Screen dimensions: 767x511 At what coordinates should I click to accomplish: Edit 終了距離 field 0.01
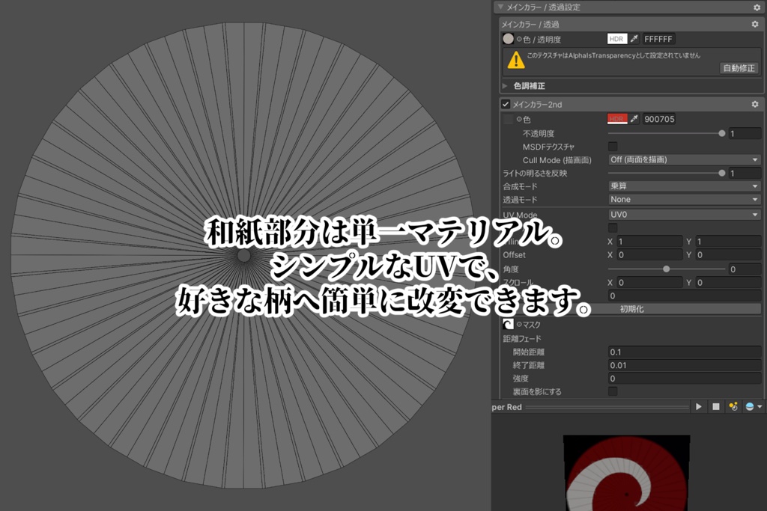tap(685, 365)
